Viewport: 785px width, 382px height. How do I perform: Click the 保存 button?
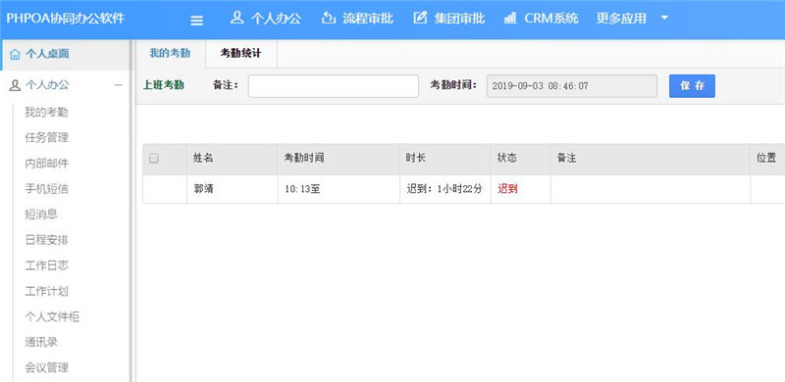(x=692, y=86)
